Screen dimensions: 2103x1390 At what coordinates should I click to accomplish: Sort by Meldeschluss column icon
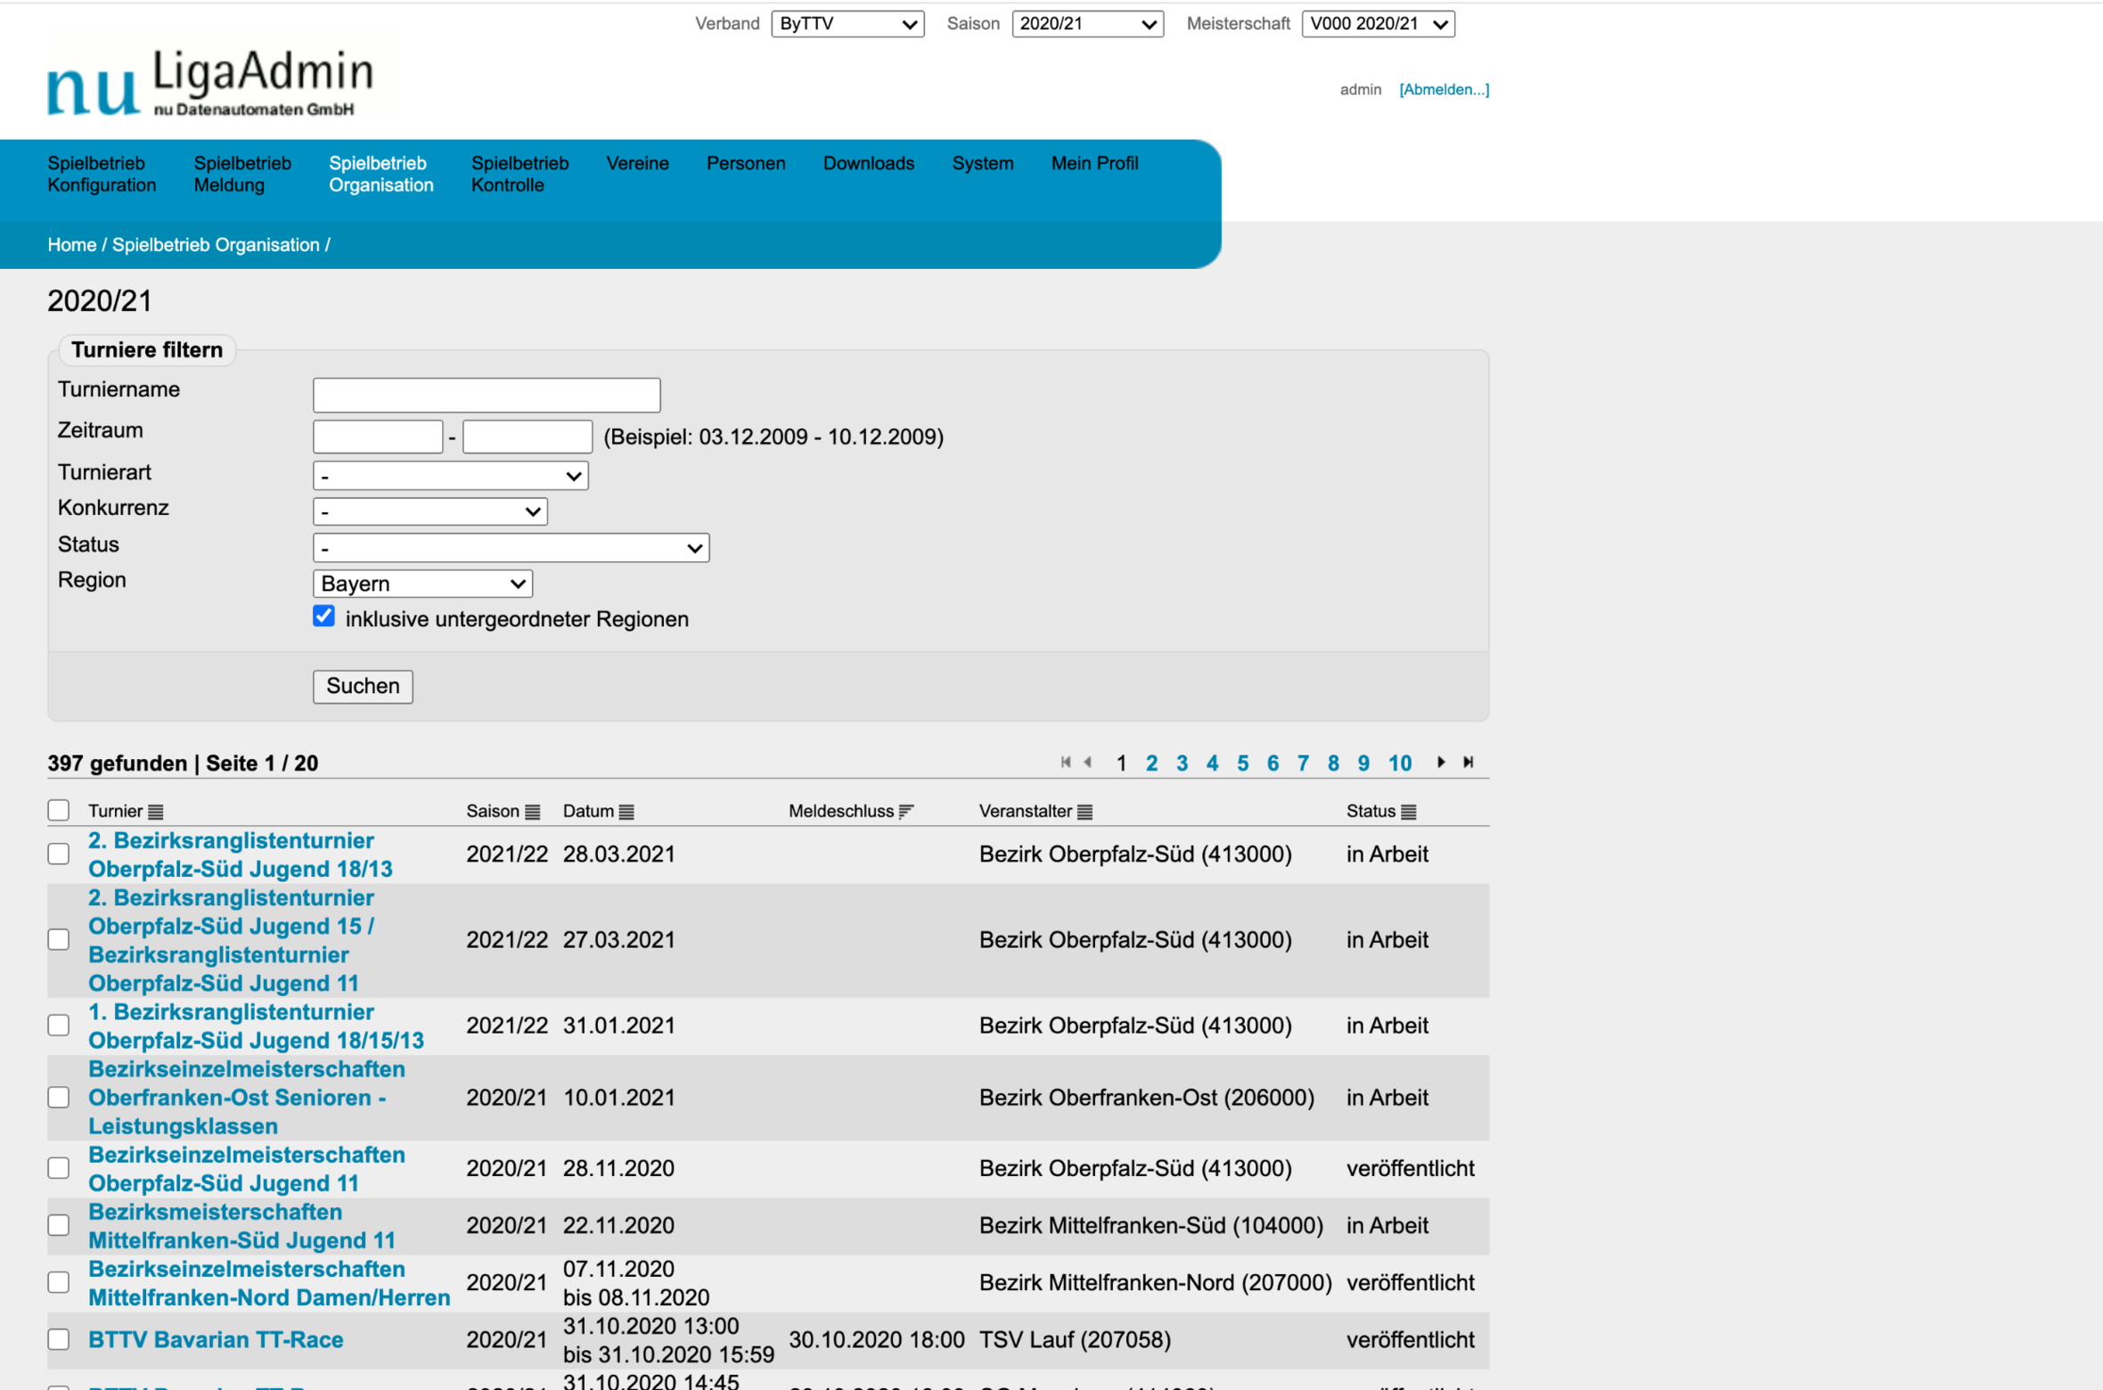tap(906, 811)
